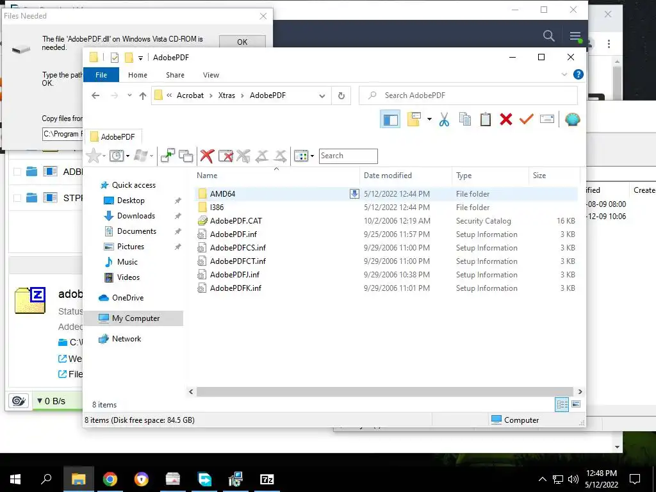656x492 pixels.
Task: Click the new window green arrow icon
Action: (x=168, y=156)
